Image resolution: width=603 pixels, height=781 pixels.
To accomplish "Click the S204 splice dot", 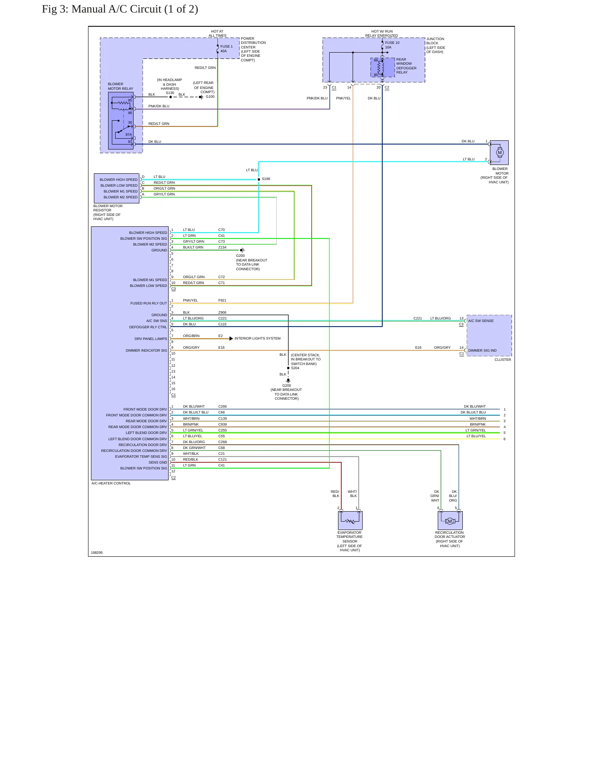I will [x=288, y=368].
